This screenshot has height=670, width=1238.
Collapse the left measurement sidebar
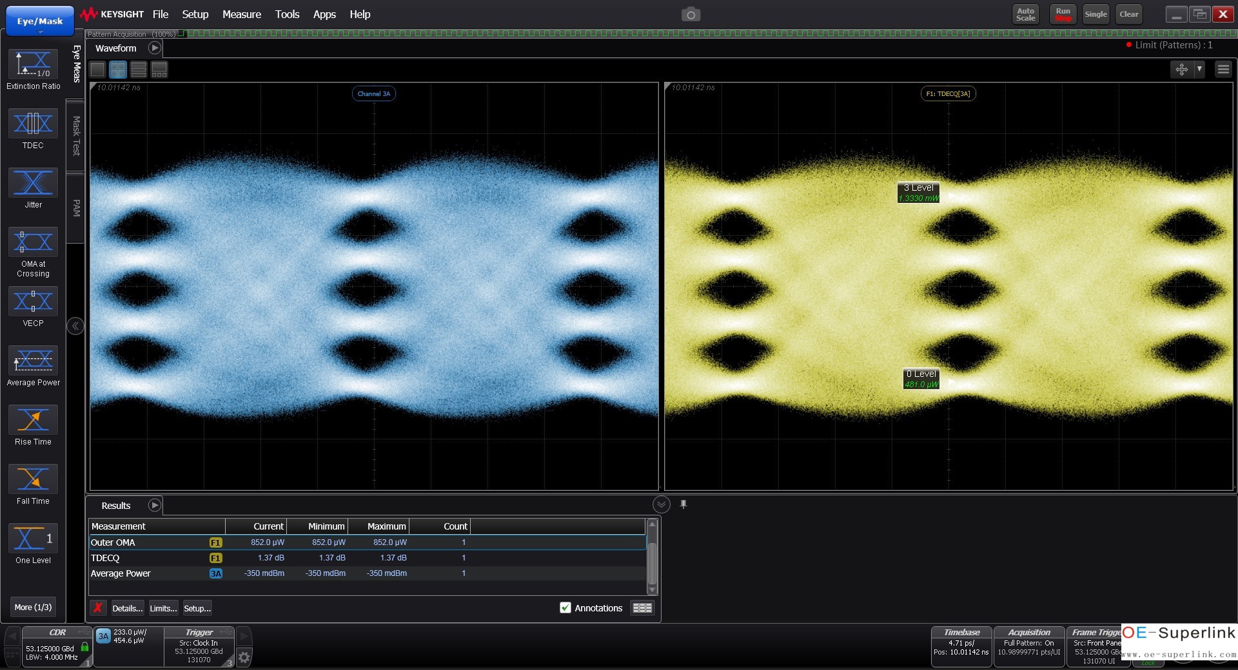point(75,326)
